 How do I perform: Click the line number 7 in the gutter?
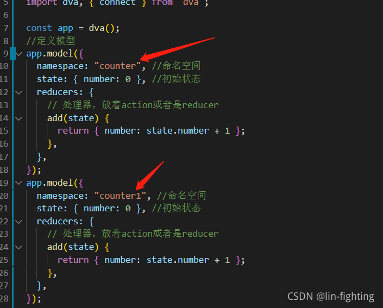point(6,28)
